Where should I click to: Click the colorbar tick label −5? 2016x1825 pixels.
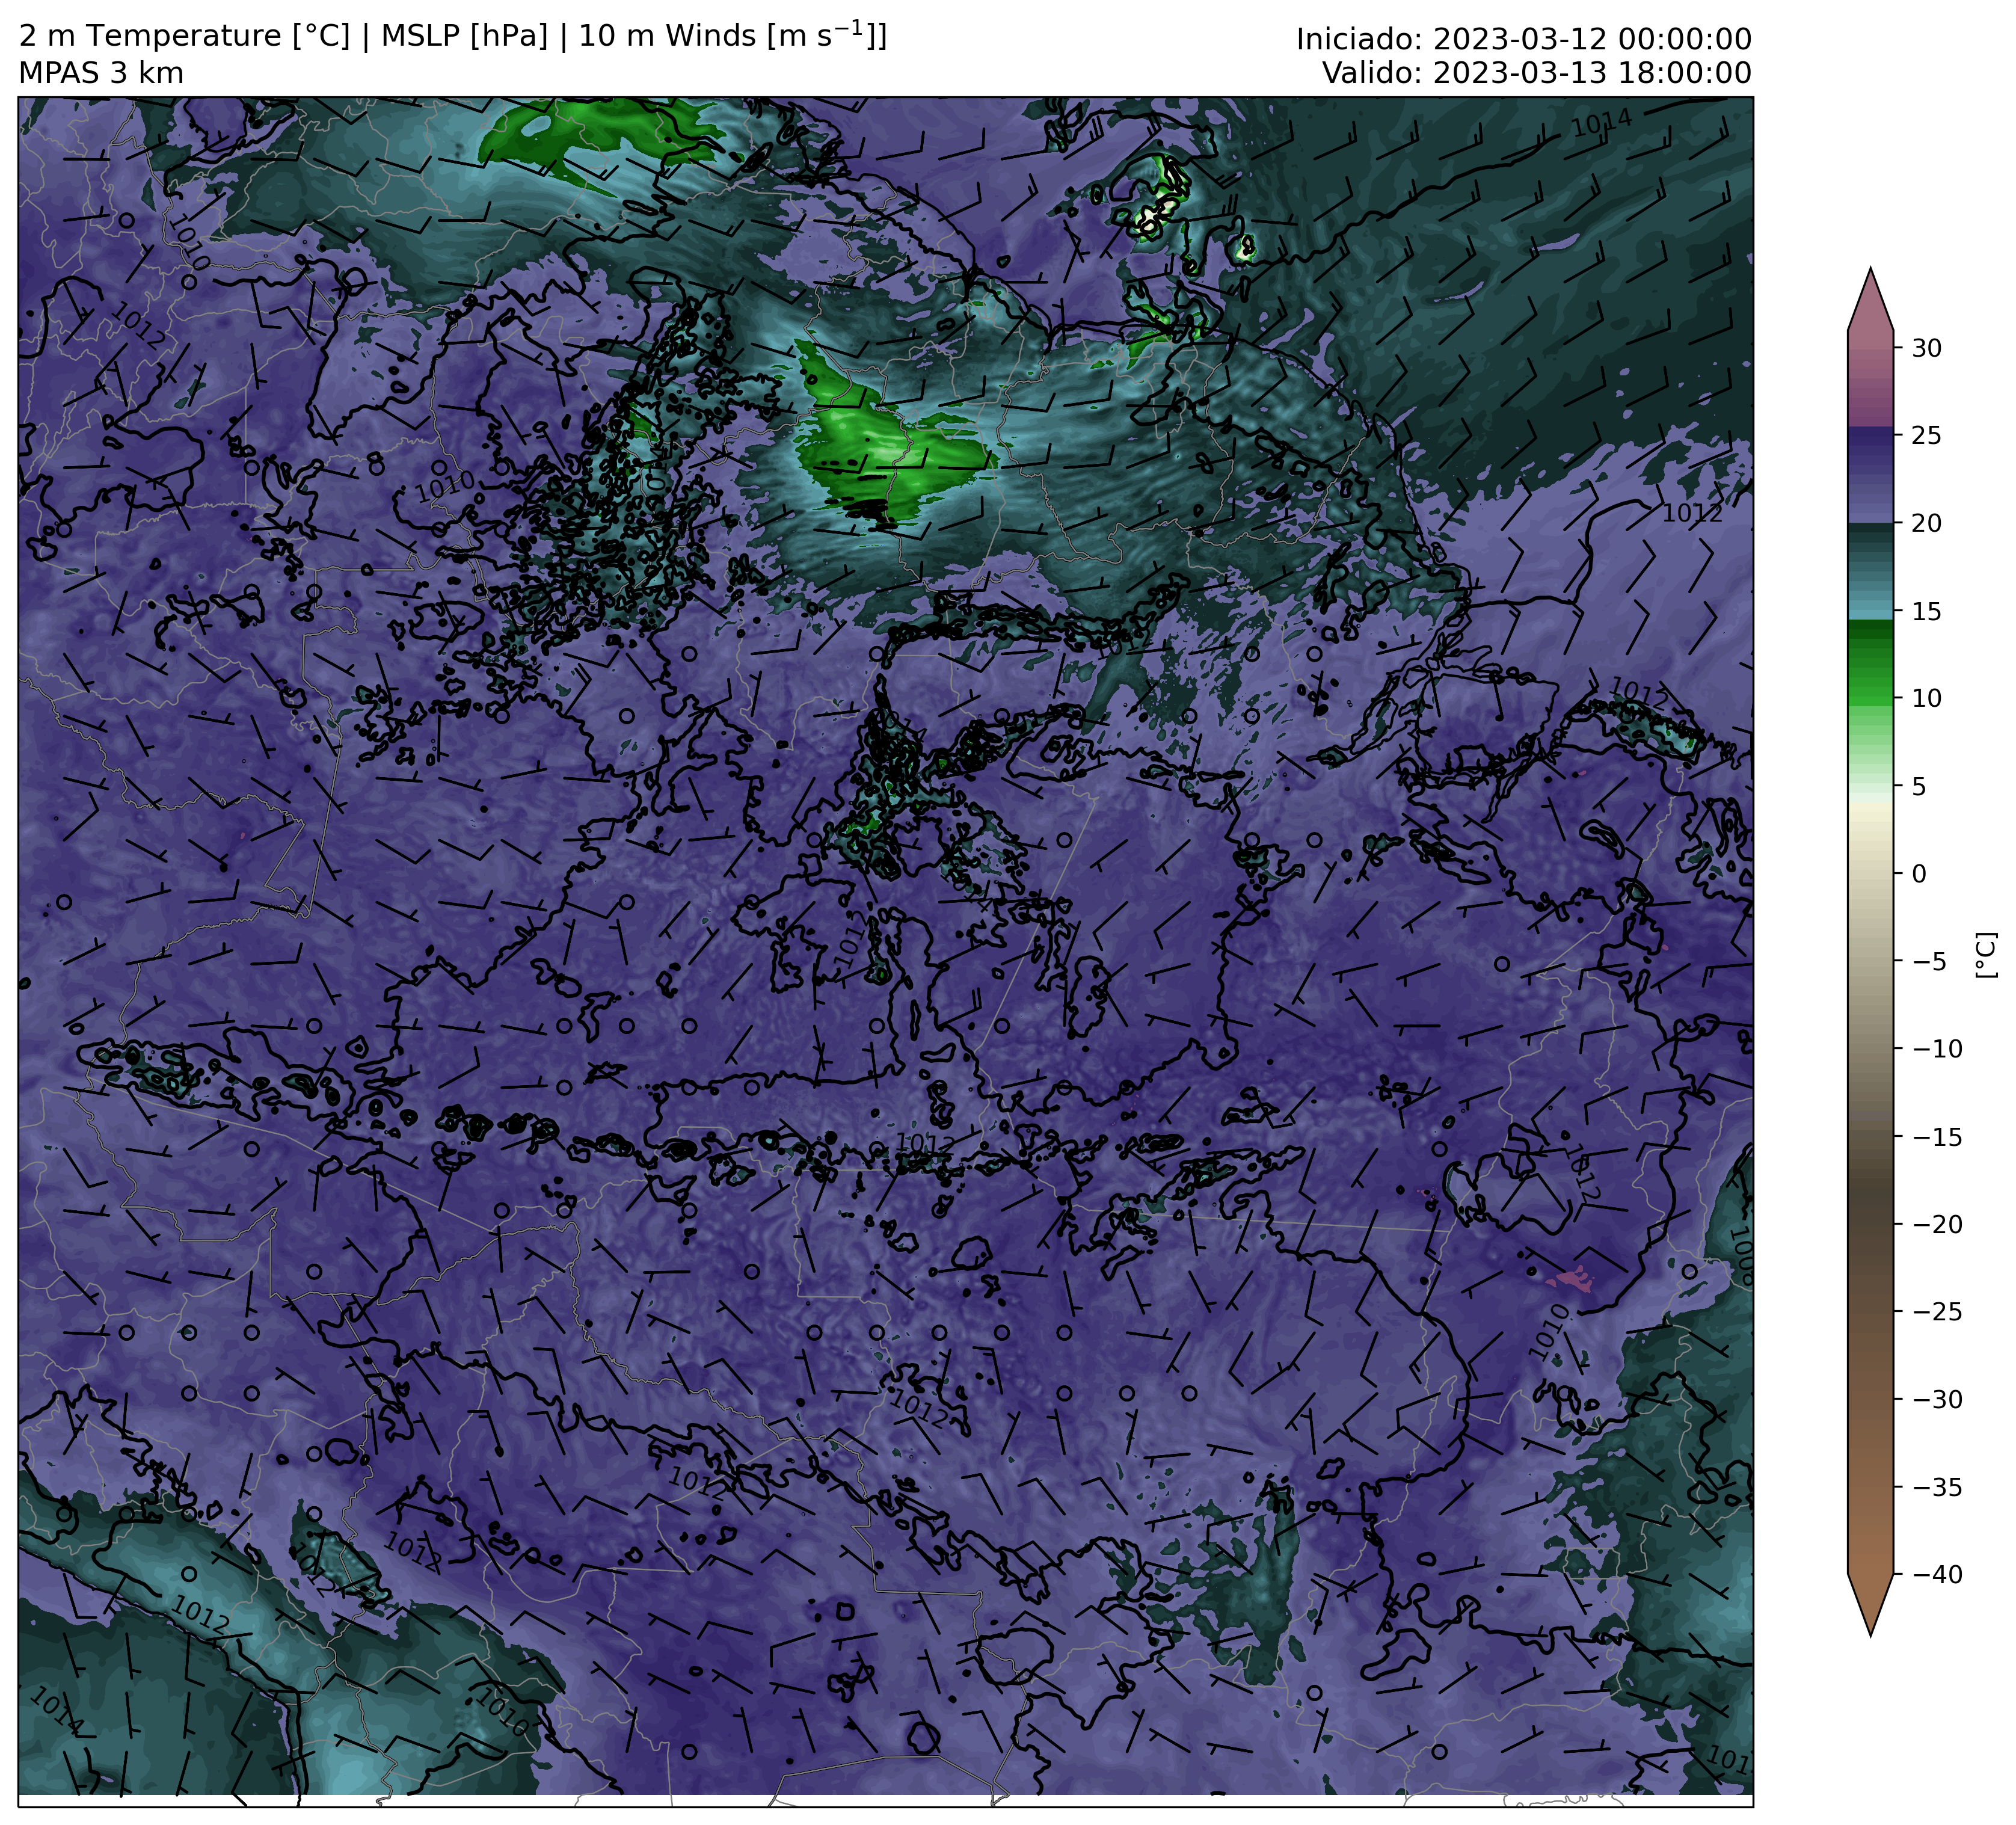(x=1929, y=961)
